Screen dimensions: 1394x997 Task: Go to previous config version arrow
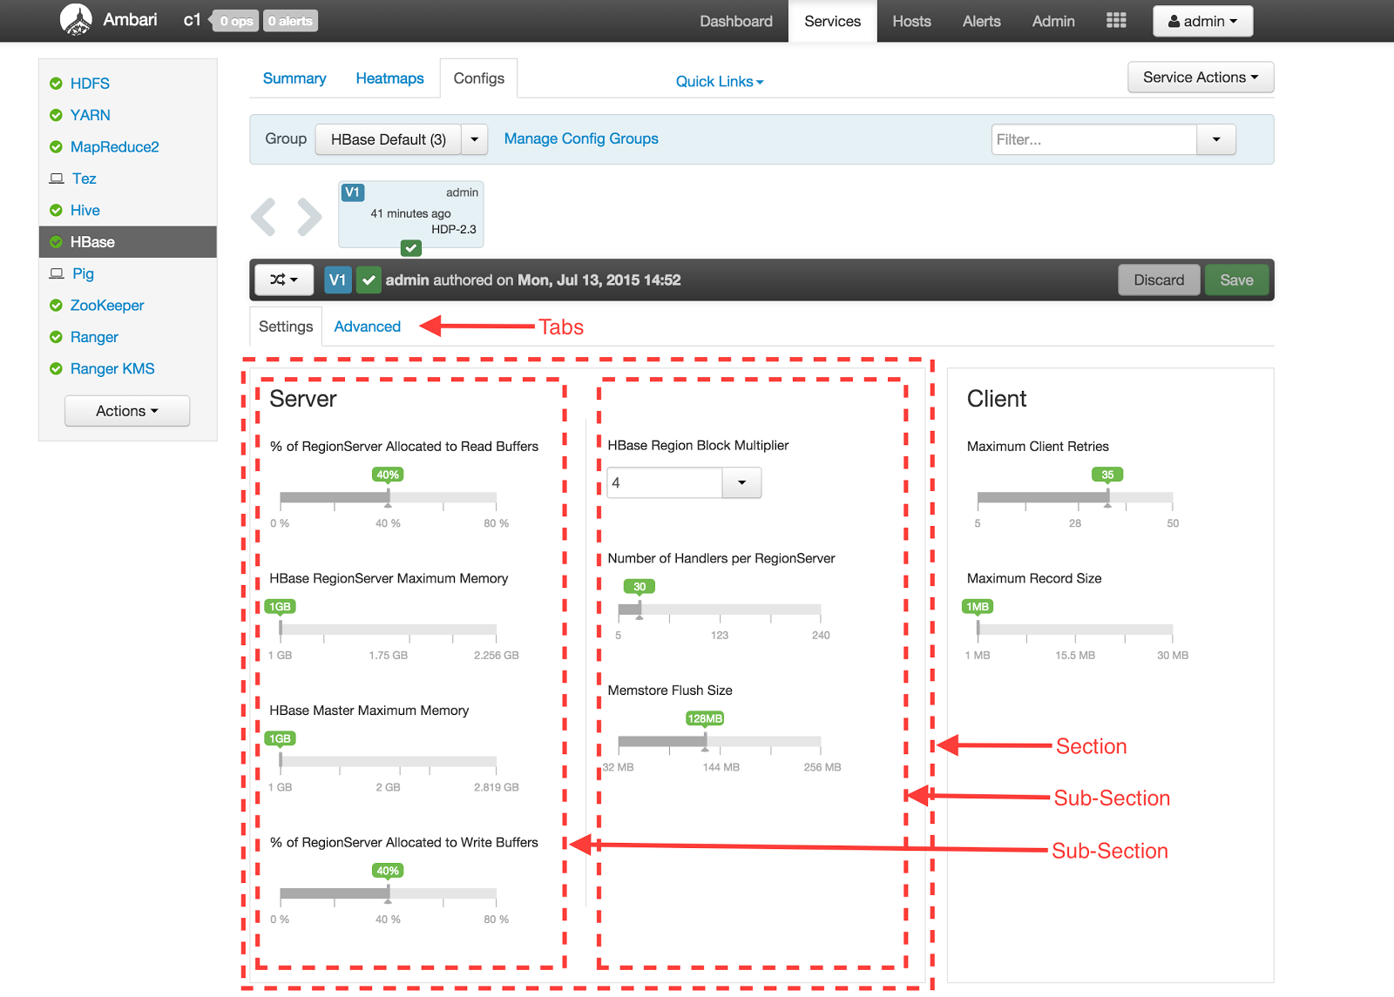click(263, 217)
